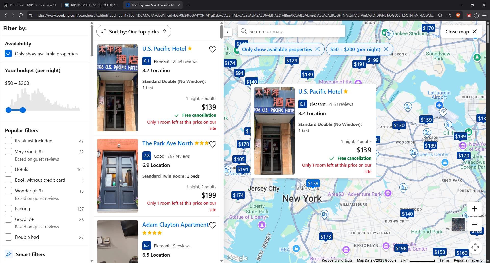Select the $94 map price marker
490x263 pixels.
239,73
